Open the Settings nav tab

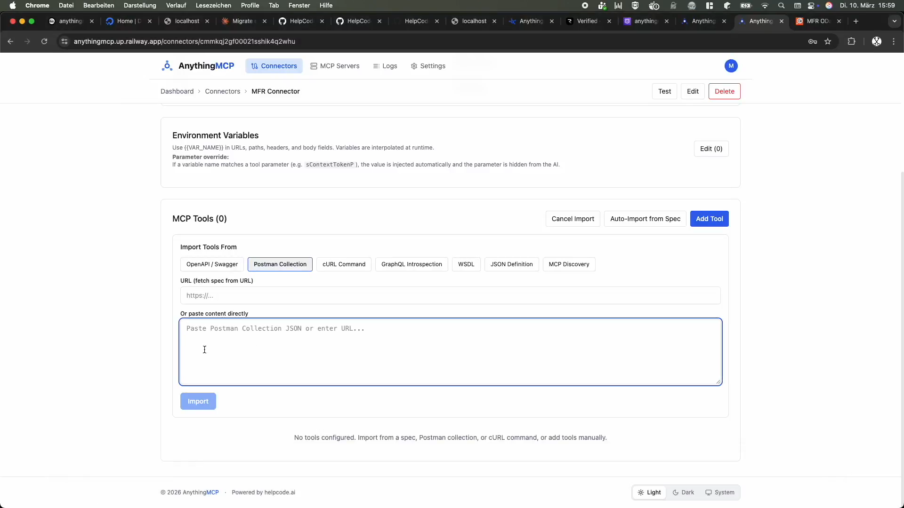pyautogui.click(x=428, y=66)
